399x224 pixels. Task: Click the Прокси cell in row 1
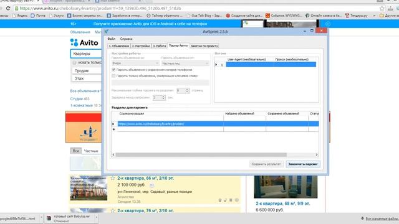tap(294, 65)
